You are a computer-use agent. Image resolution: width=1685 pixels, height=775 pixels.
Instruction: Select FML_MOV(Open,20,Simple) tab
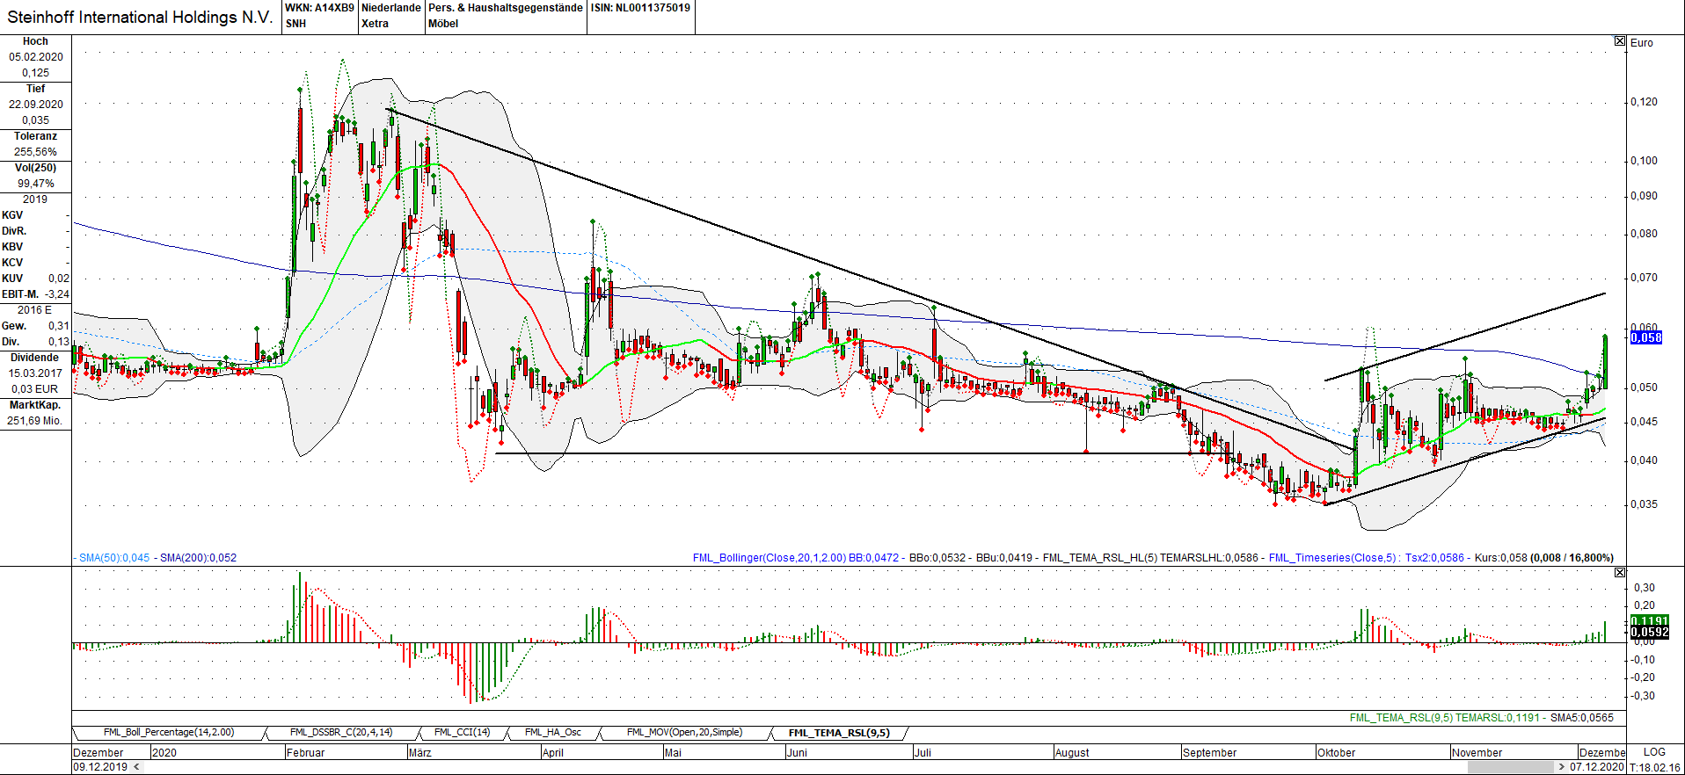[x=684, y=732]
